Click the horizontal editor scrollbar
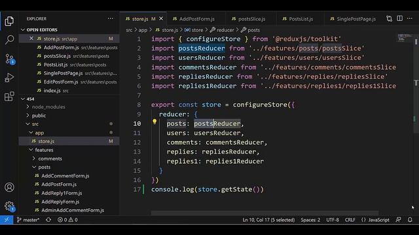419x235 pixels. point(264,213)
